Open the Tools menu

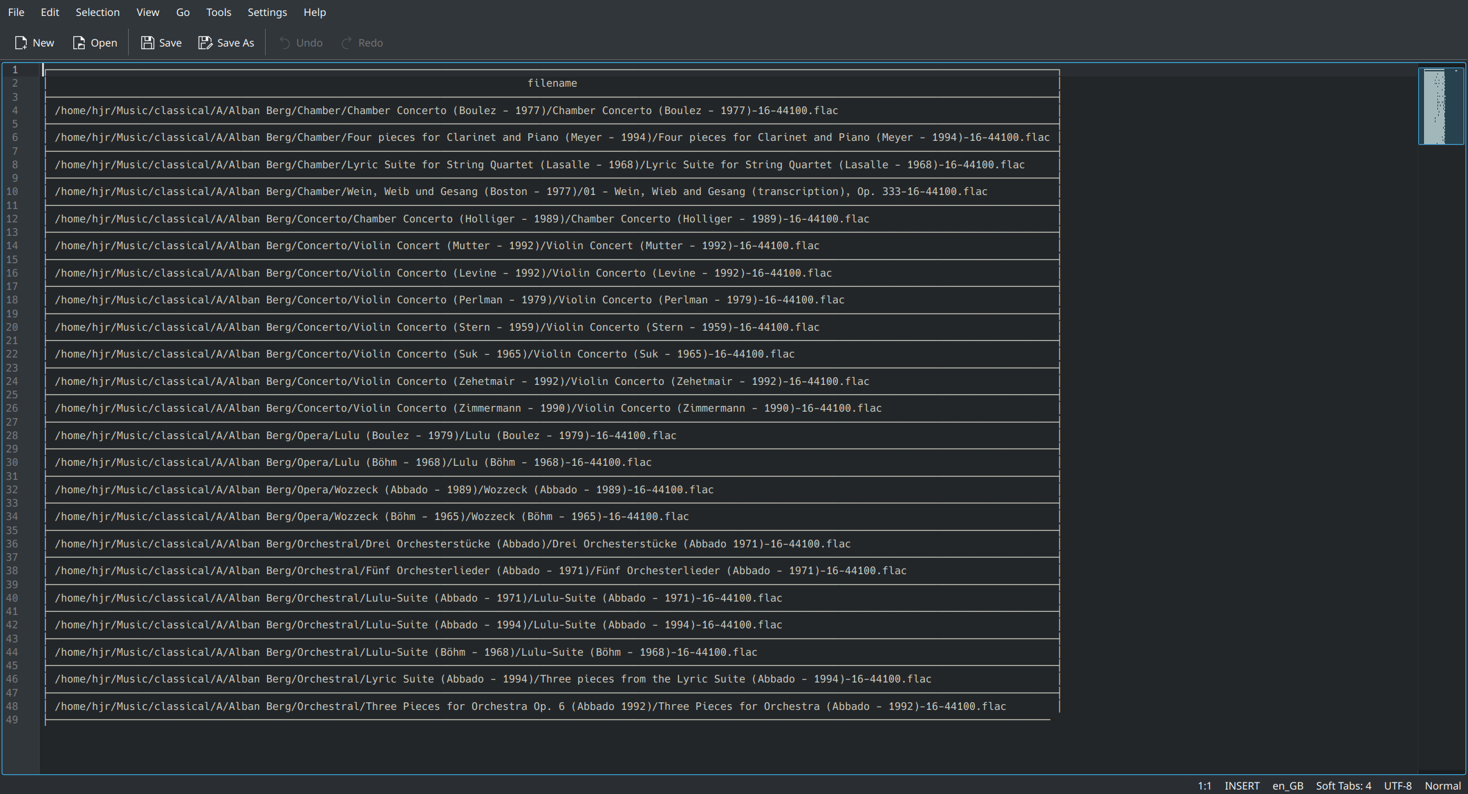coord(219,12)
